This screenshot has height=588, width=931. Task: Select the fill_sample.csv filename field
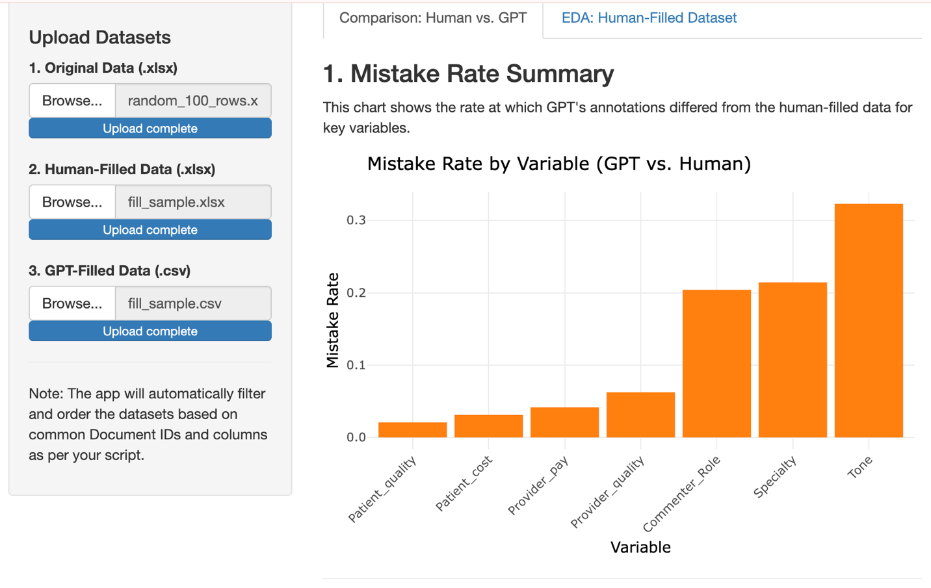[x=193, y=303]
